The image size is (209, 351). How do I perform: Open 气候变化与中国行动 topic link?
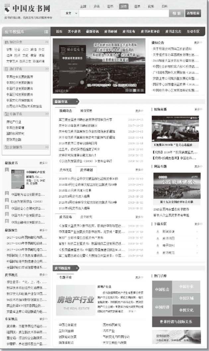point(116,337)
